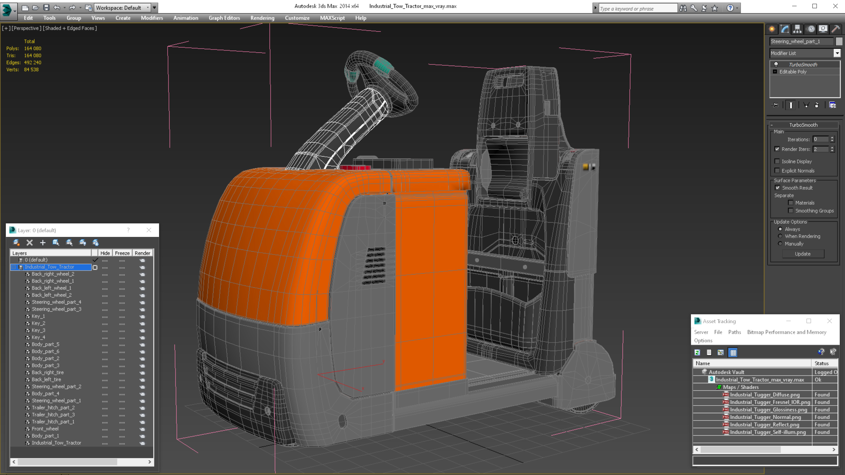Open the Create command panel tab
Image resolution: width=845 pixels, height=475 pixels.
coord(772,29)
